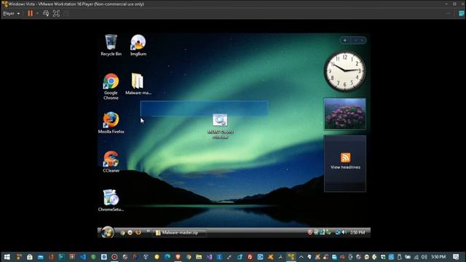
Task: Click the active VMware Player taskbar icon
Action: (x=291, y=257)
